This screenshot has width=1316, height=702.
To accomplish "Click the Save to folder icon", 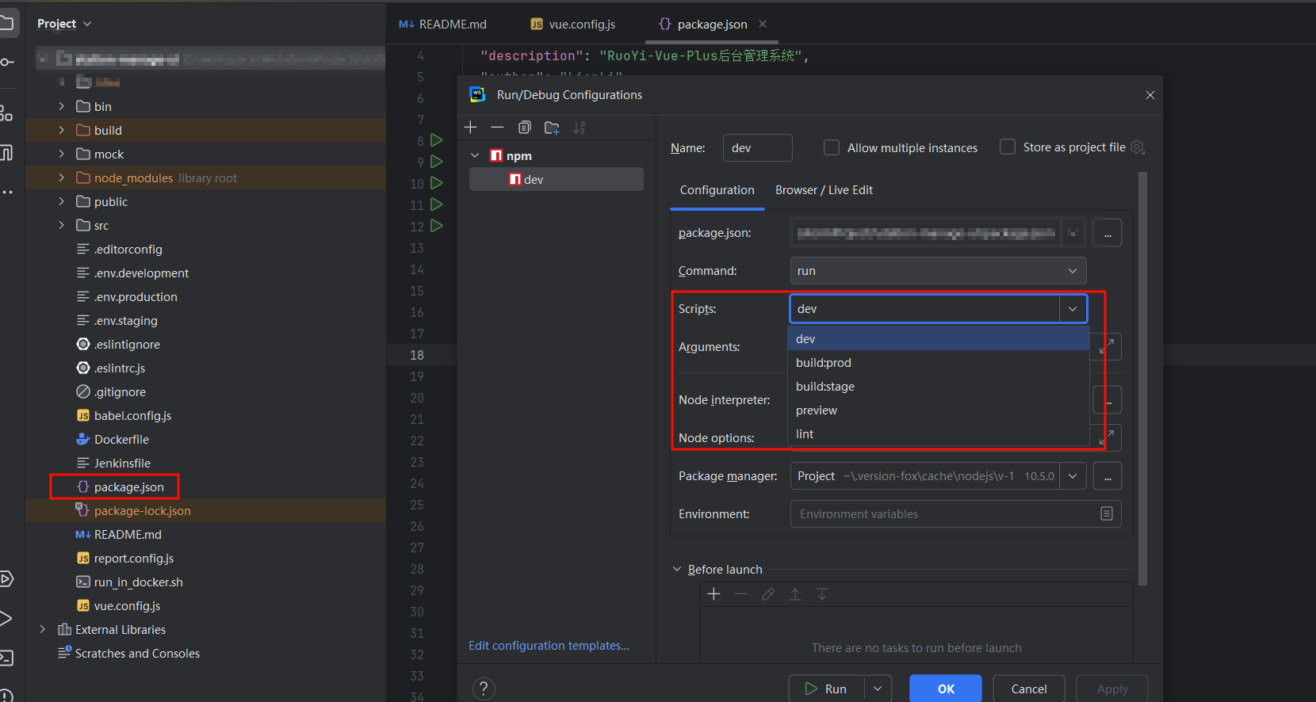I will click(552, 128).
